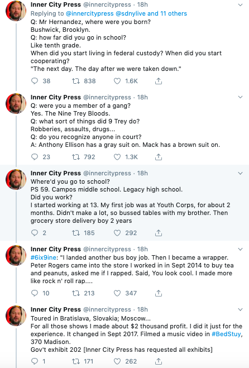
Task: Like the tweet with 292 likes
Action: pyautogui.click(x=117, y=233)
